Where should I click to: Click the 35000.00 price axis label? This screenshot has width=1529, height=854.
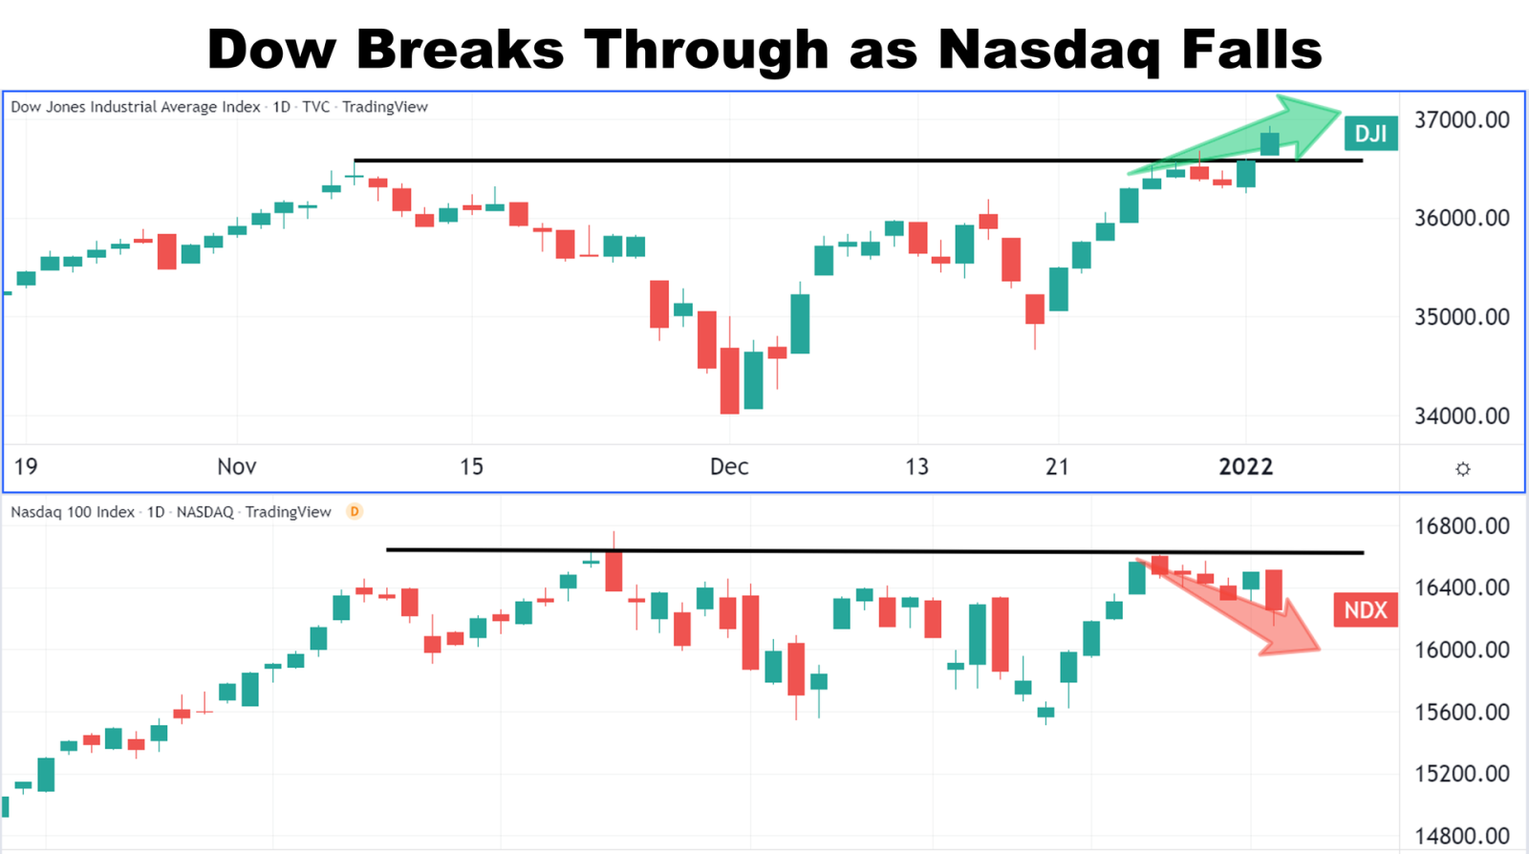(1462, 317)
